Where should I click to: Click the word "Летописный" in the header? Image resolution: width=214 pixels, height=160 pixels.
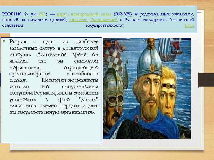click(182, 20)
